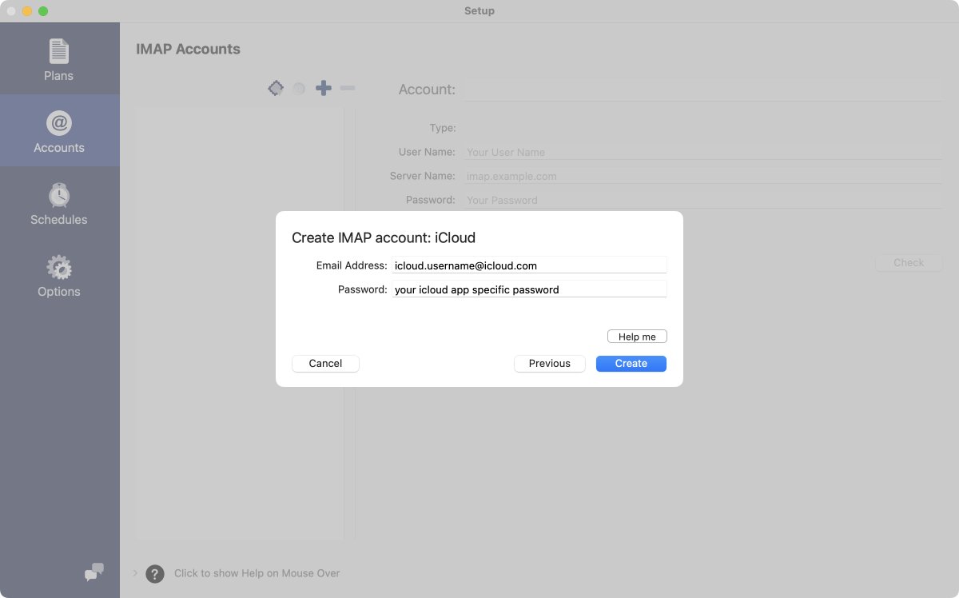This screenshot has height=598, width=959.
Task: Click the question mark help icon
Action: pyautogui.click(x=154, y=573)
